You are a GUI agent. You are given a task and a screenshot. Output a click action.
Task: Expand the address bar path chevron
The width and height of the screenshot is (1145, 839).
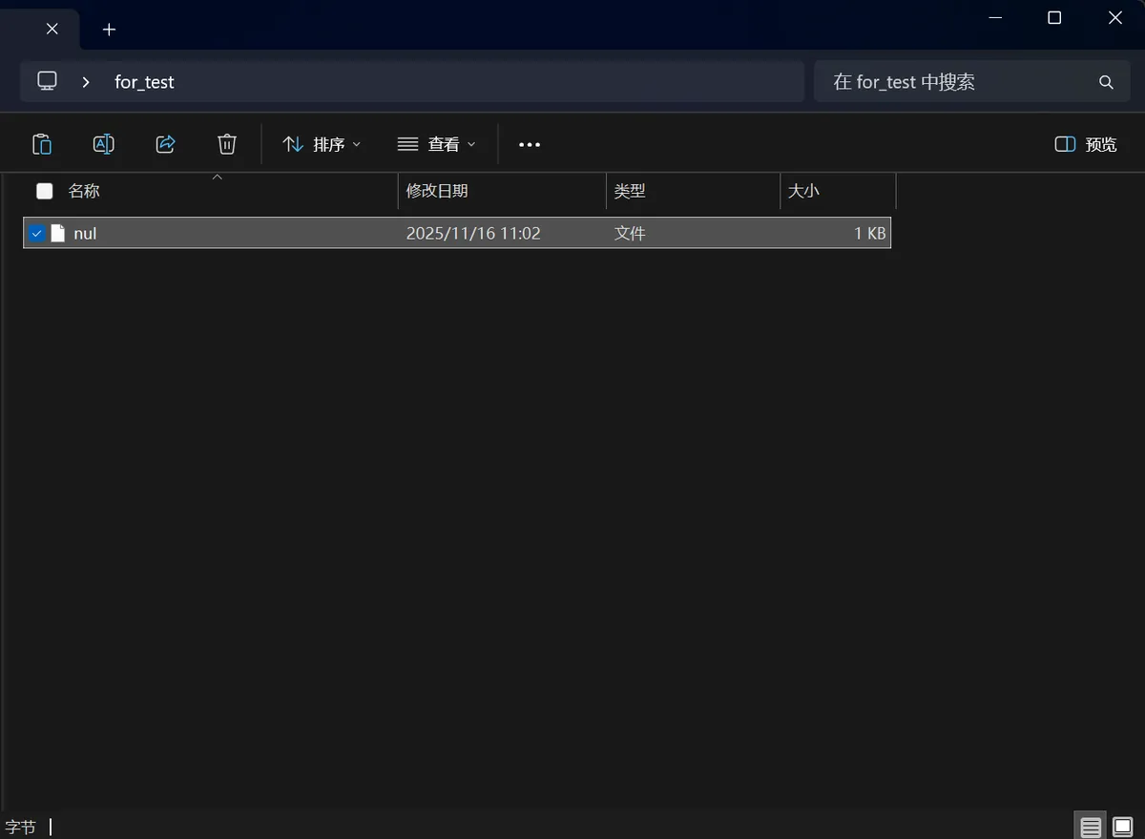(86, 82)
